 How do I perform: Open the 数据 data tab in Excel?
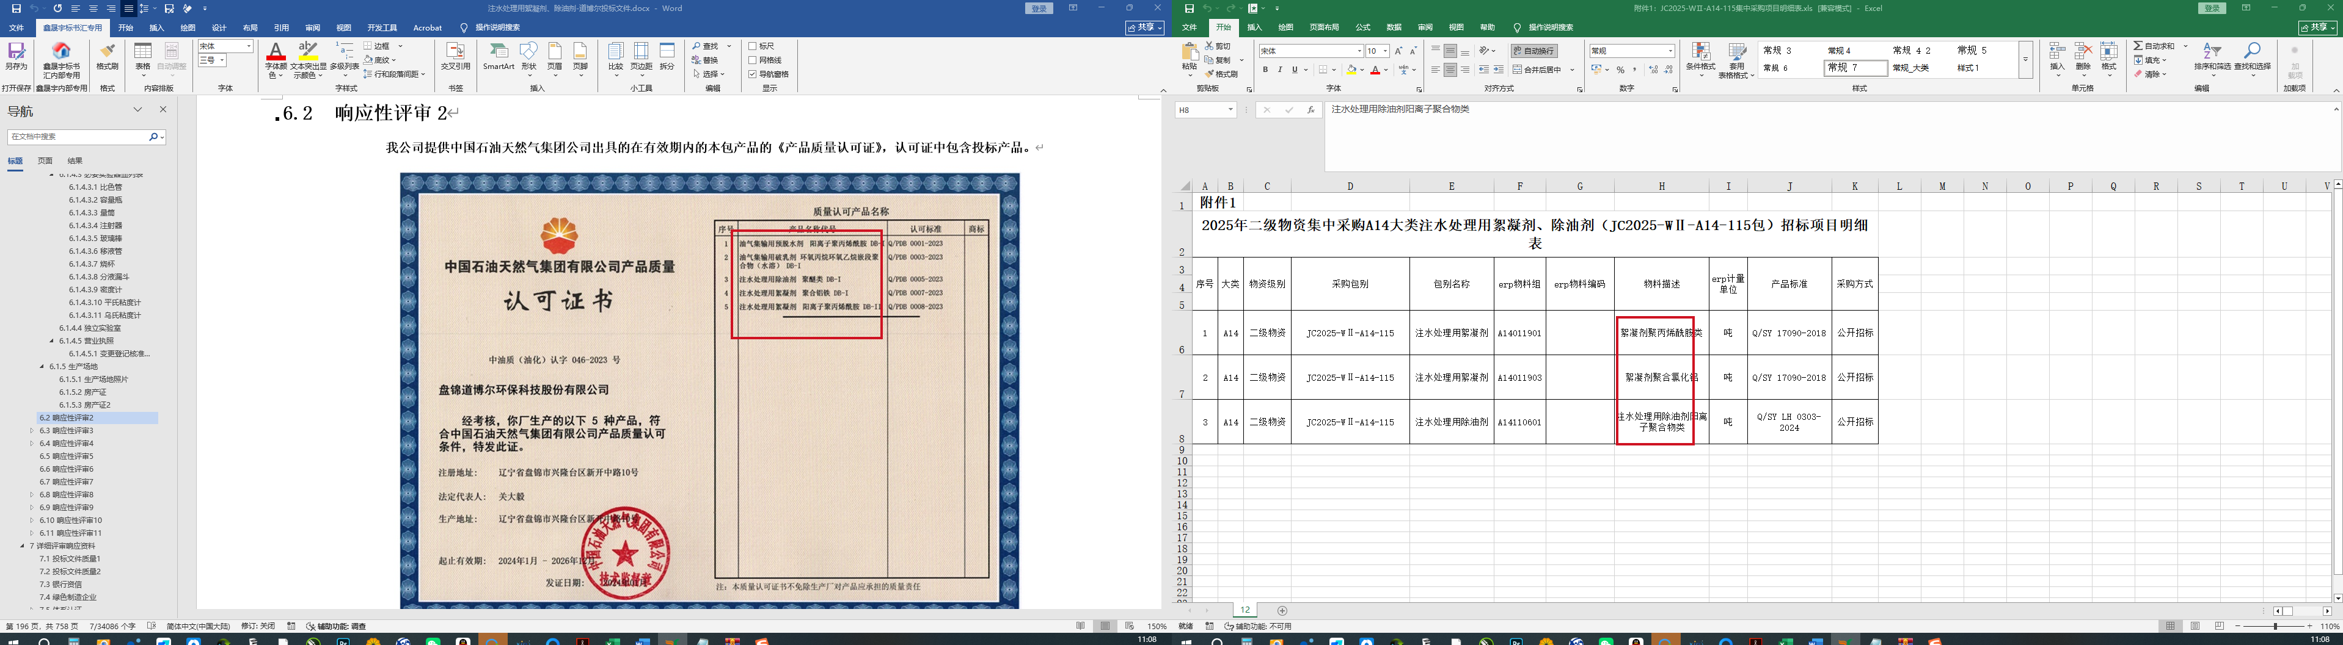1394,28
